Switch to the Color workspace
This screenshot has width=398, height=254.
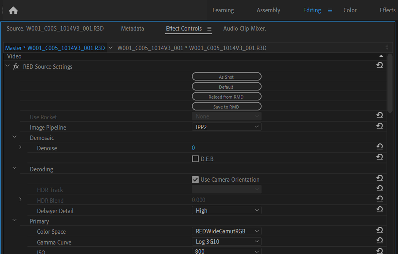coord(350,10)
